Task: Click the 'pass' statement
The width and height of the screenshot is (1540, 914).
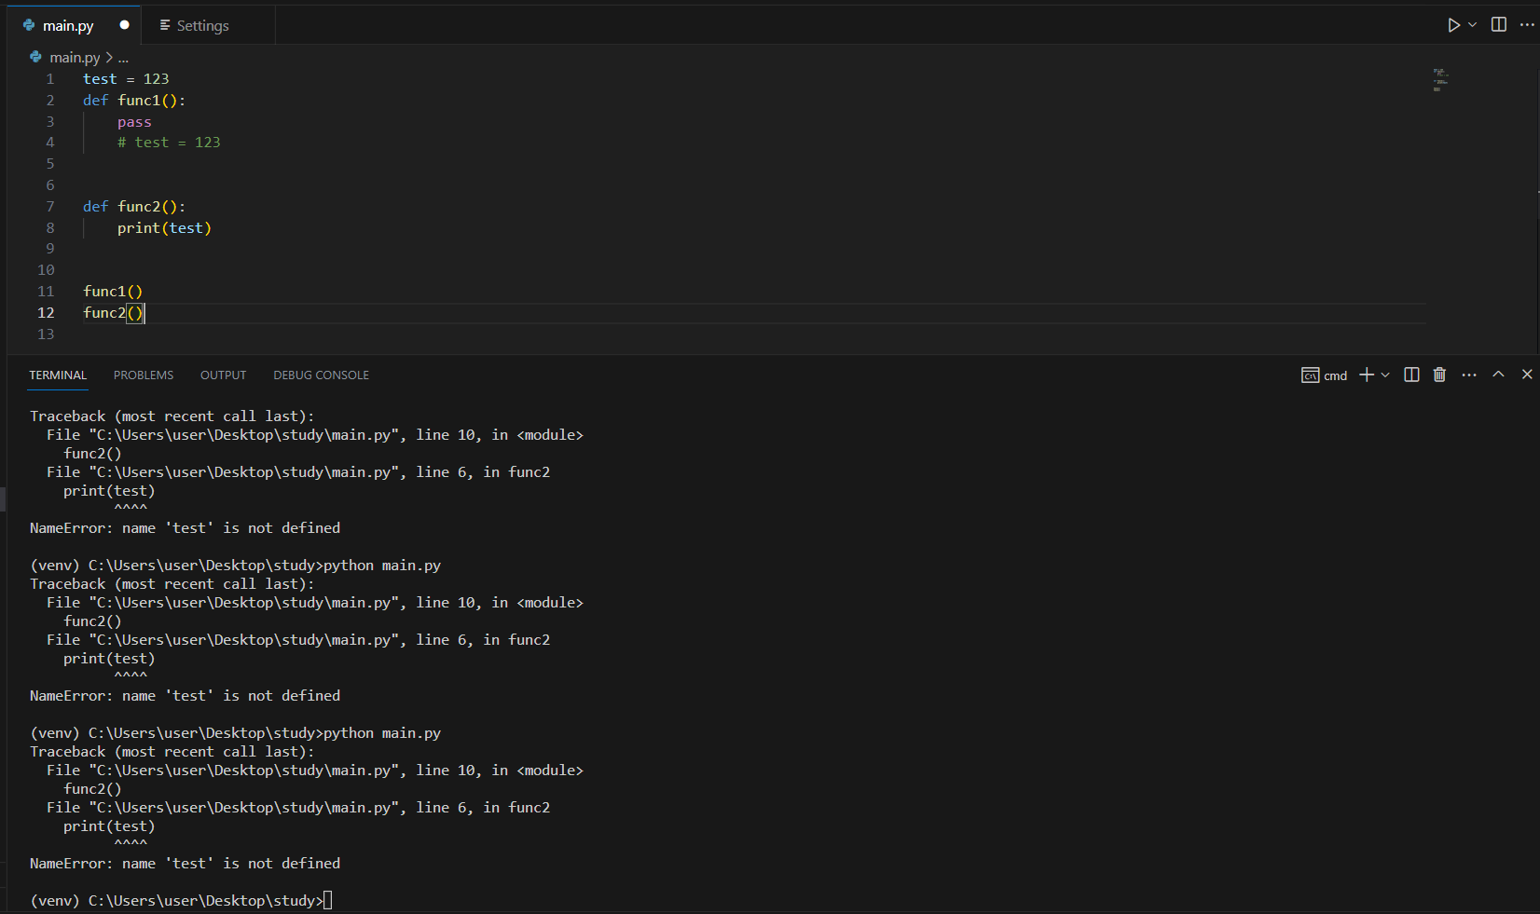Action: coord(134,122)
